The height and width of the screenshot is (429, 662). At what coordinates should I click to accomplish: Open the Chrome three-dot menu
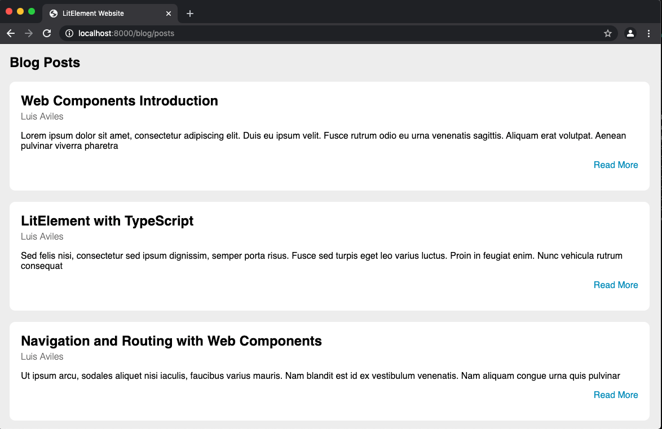pyautogui.click(x=649, y=33)
